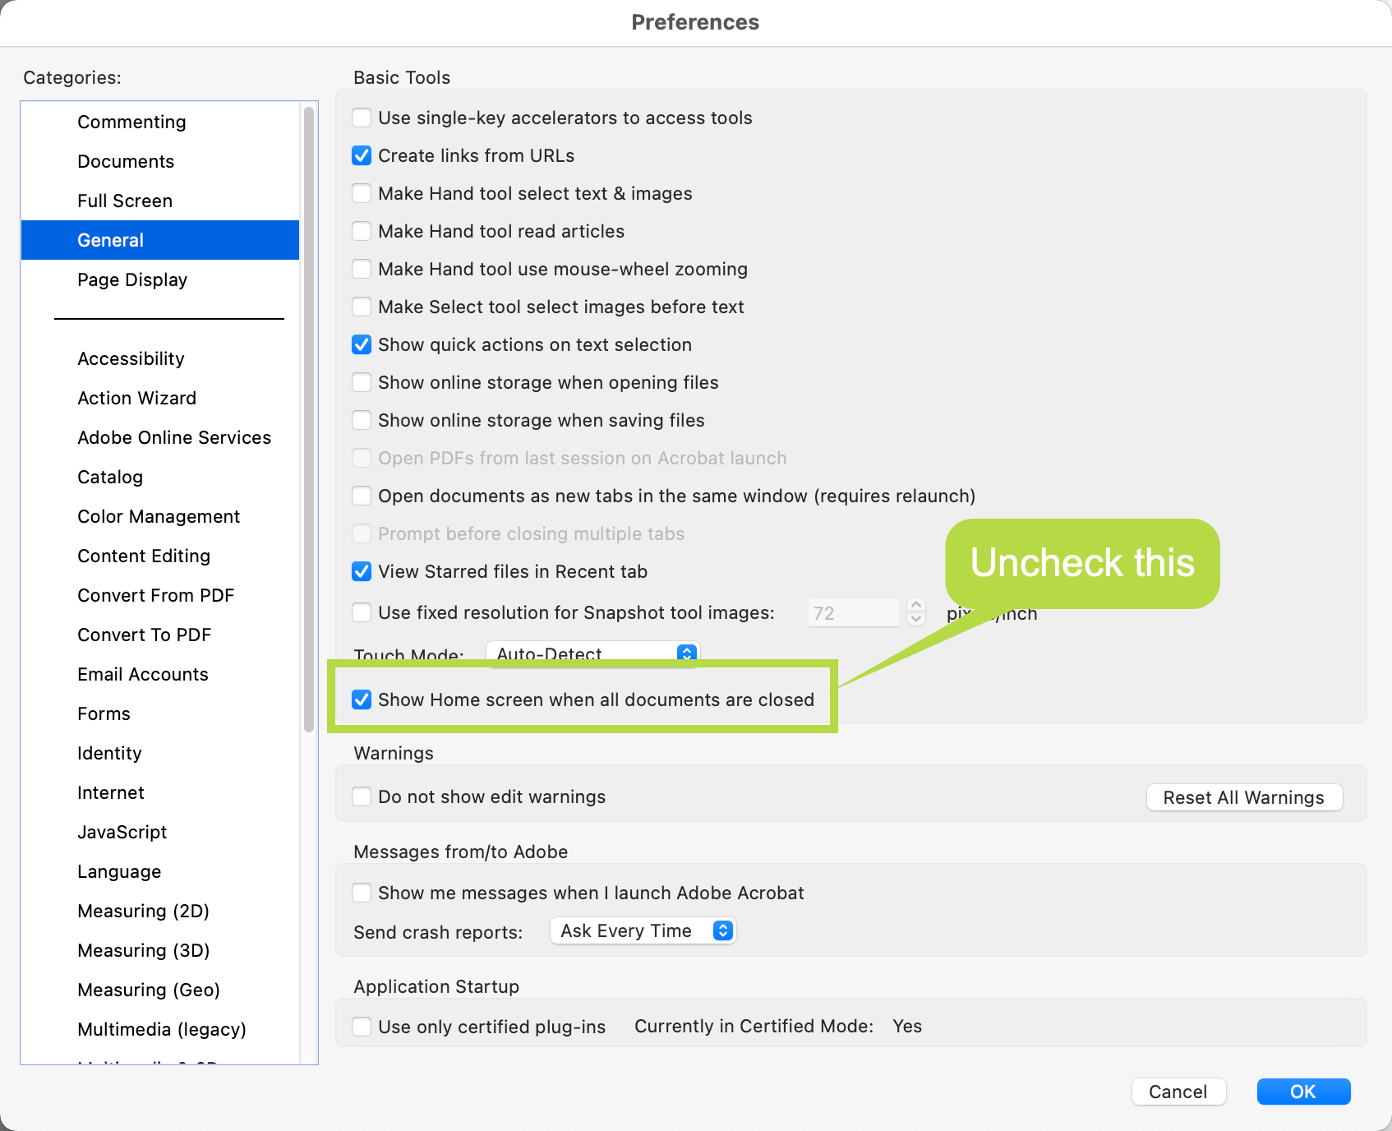
Task: Confirm preferences by clicking OK
Action: (1303, 1092)
